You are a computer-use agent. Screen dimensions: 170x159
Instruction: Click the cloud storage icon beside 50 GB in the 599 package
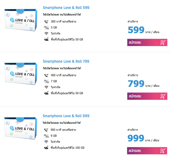(46, 39)
